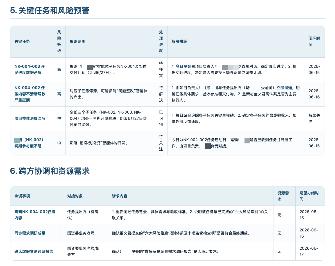Image resolution: width=335 pixels, height=266 pixels.
Task: Click '无' in 明确NK-004-002任务内容 row
Action: (279, 215)
